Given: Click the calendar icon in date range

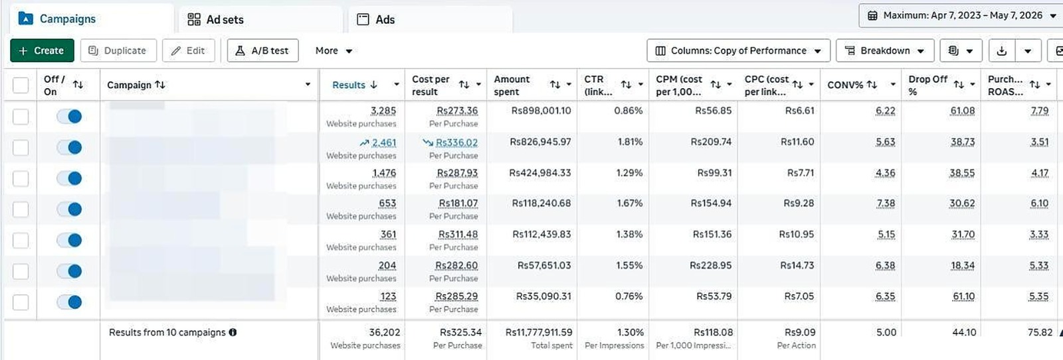Looking at the screenshot, I should coord(872,15).
